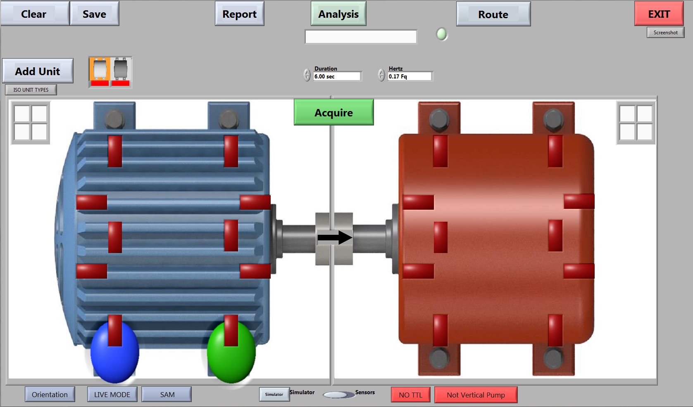The image size is (693, 407).
Task: Toggle the NO TTL button
Action: point(411,395)
